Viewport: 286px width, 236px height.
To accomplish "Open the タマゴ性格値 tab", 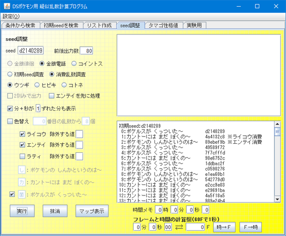I will (x=163, y=25).
